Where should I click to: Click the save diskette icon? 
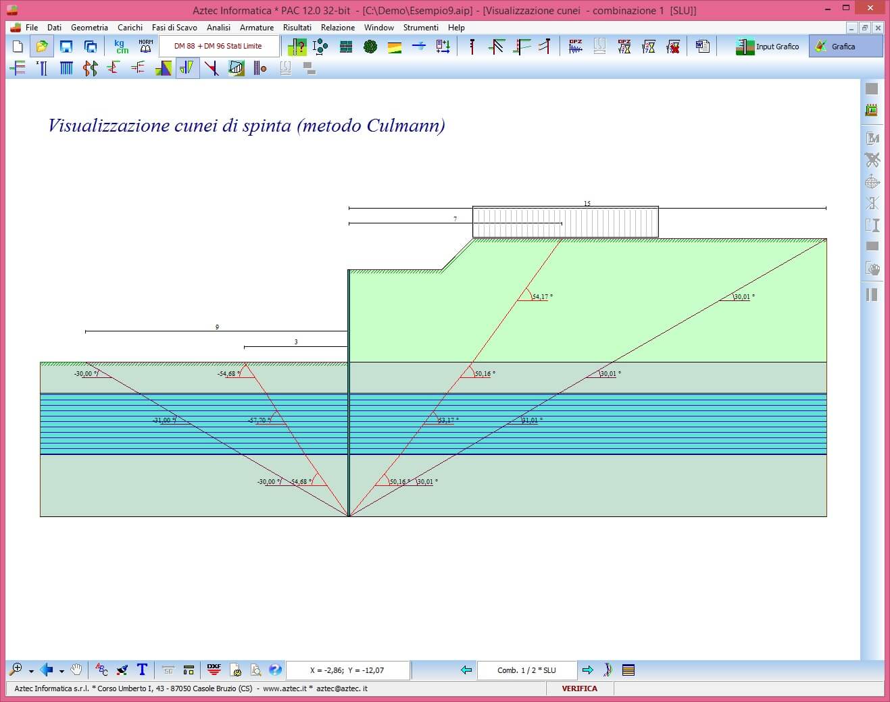pos(66,47)
